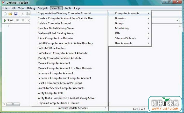Expand the Monitoring submenu
The width and height of the screenshot is (184, 113).
point(130,28)
